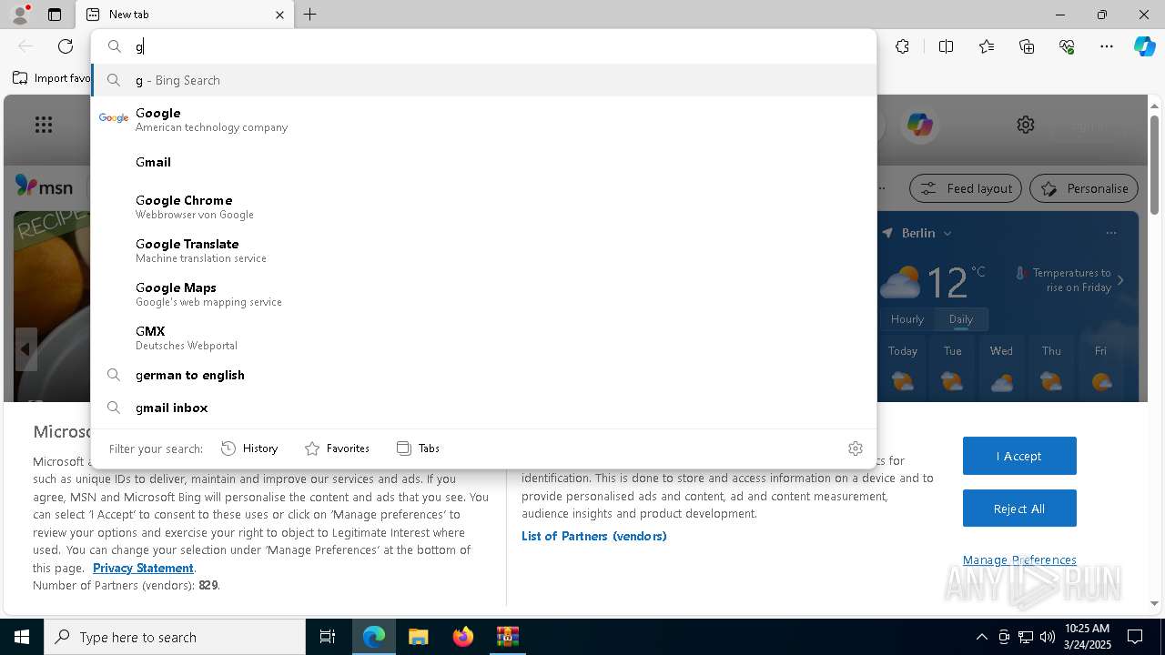Open Browser essentials heart icon
This screenshot has width=1165, height=655.
click(x=1067, y=46)
